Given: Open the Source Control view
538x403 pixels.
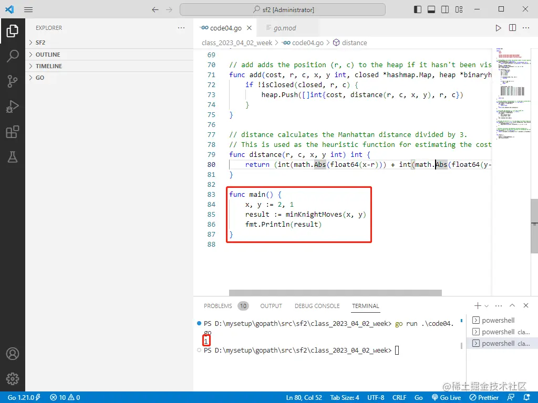Looking at the screenshot, I should pyautogui.click(x=13, y=81).
